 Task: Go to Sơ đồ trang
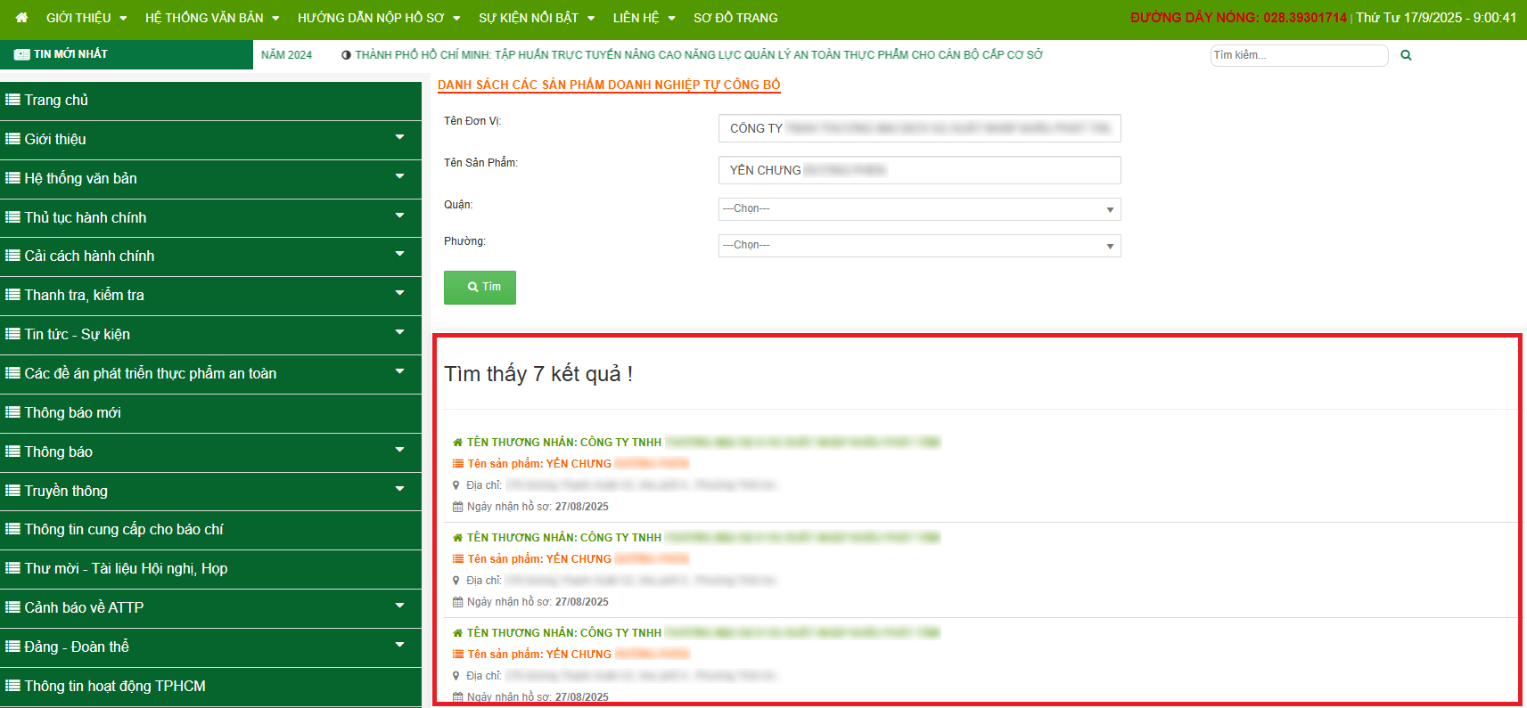point(735,18)
